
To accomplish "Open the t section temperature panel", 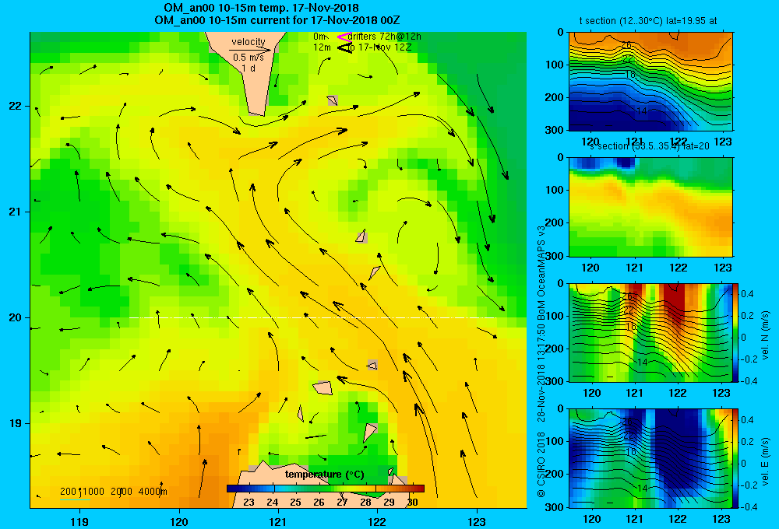I will (650, 82).
